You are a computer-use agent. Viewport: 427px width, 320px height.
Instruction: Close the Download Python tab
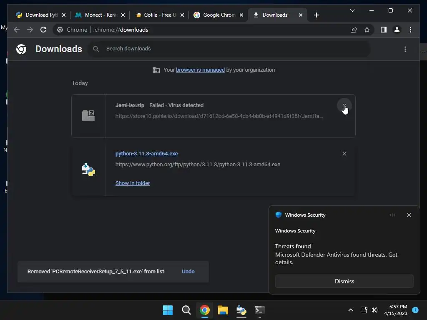(64, 15)
